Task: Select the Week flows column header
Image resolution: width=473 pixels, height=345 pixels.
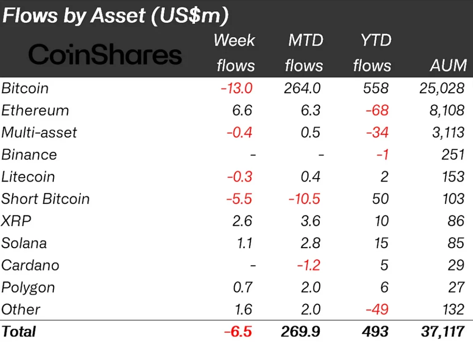Action: (234, 53)
